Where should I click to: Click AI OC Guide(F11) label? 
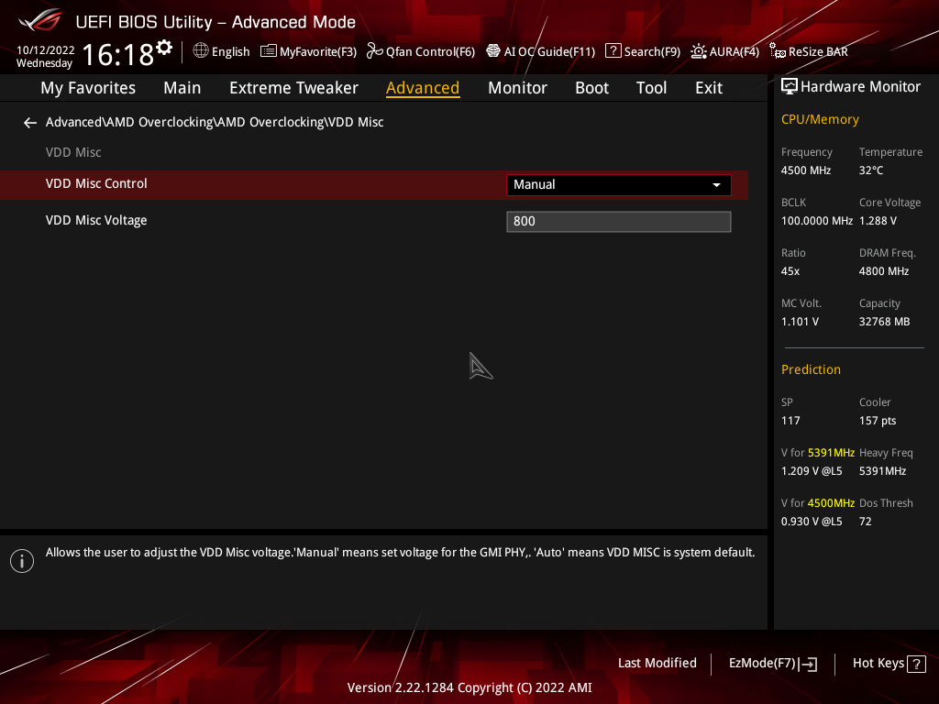tap(549, 51)
